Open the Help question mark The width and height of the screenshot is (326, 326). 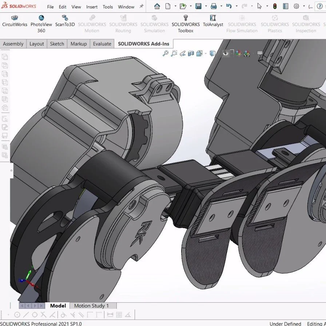coord(319,6)
